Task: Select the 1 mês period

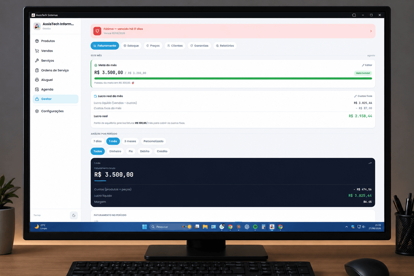Action: coord(113,141)
